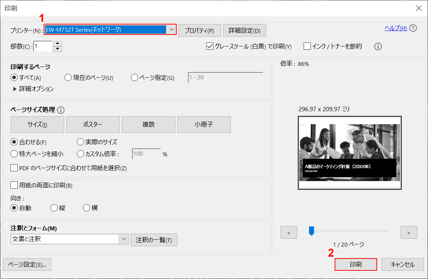428x279 pixels.
Task: Enable printing on both sides of paper
Action: click(x=14, y=185)
